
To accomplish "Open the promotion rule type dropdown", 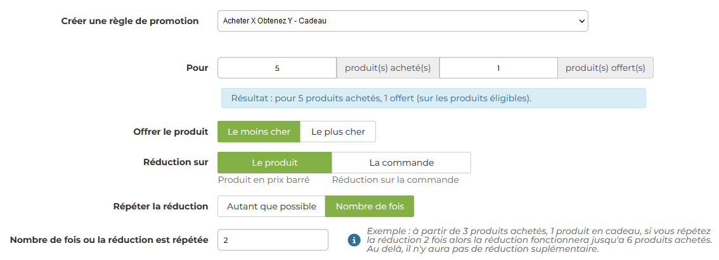I will (403, 21).
